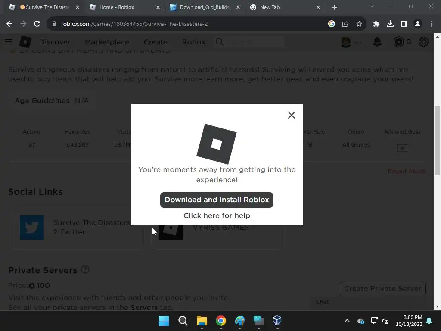Open the Discover menu item
The image size is (441, 331).
click(55, 42)
